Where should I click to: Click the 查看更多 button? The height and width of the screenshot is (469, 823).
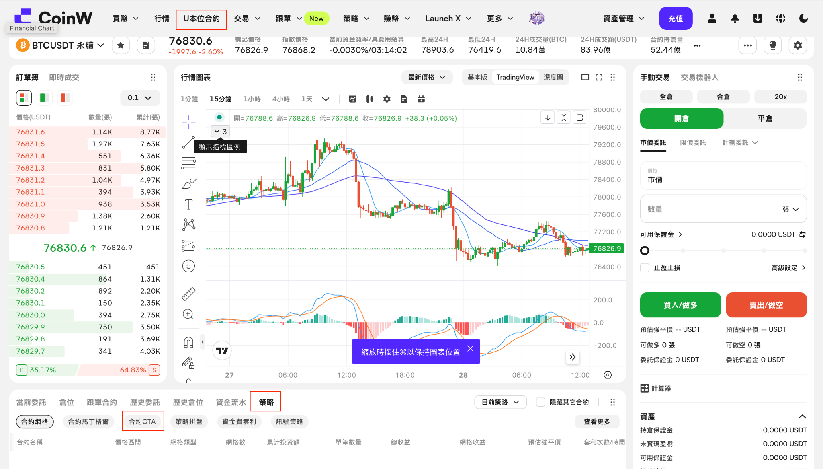click(597, 422)
